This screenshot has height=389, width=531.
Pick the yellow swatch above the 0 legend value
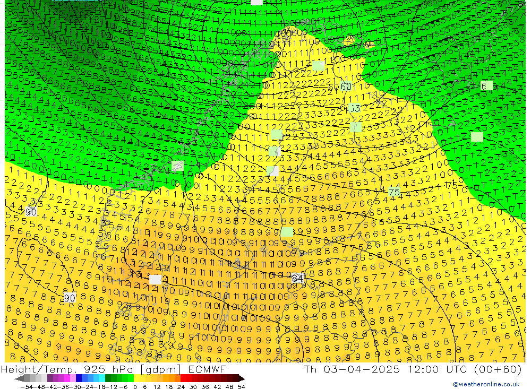(x=136, y=378)
